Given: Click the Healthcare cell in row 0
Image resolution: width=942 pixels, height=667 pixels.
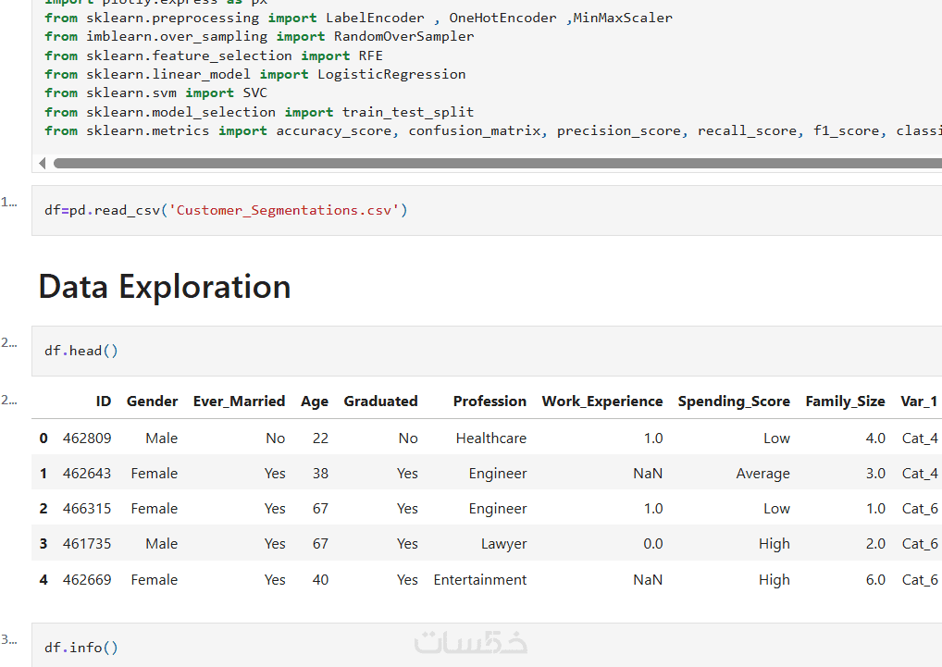Looking at the screenshot, I should click(x=490, y=438).
